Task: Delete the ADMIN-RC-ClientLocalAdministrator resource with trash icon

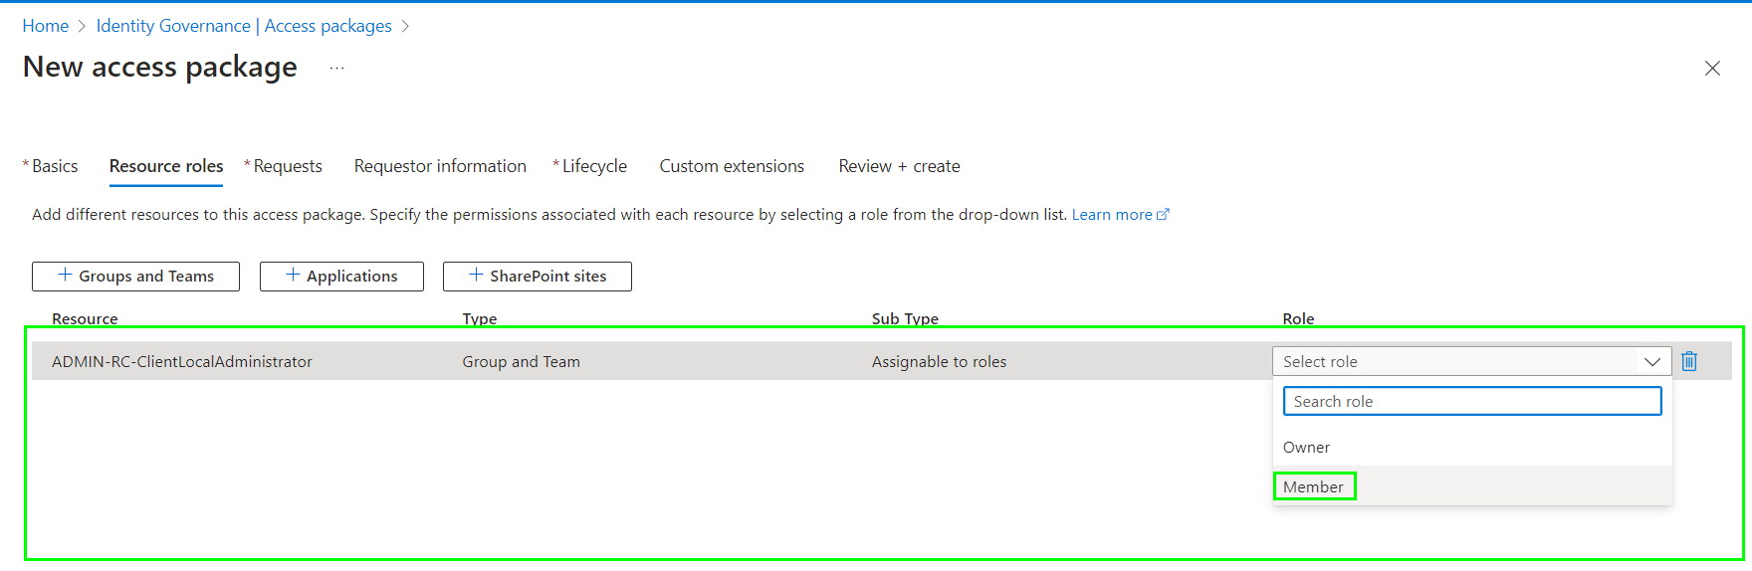Action: (1688, 361)
